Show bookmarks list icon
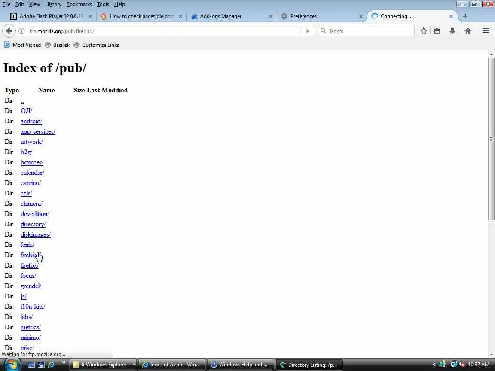The width and height of the screenshot is (495, 371). 437,31
